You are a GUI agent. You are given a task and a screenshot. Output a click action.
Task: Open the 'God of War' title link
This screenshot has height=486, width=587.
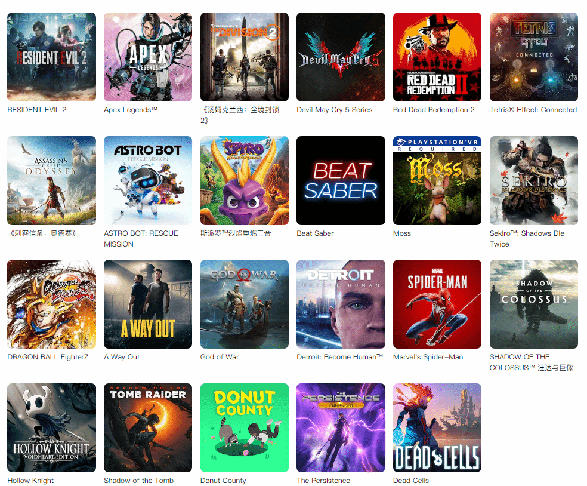(x=220, y=357)
